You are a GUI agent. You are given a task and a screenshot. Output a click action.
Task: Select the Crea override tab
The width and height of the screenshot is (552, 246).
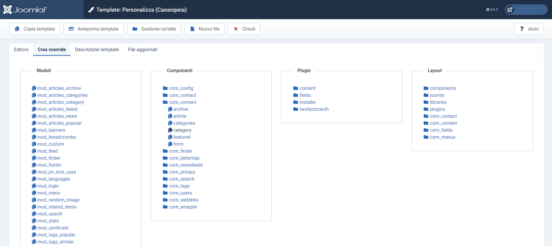pyautogui.click(x=52, y=49)
